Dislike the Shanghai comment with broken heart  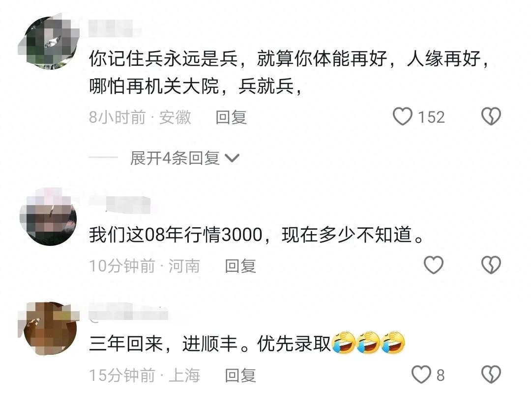click(x=491, y=374)
